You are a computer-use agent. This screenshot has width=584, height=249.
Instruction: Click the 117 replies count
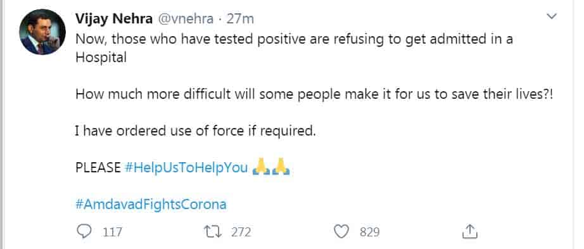click(x=112, y=233)
